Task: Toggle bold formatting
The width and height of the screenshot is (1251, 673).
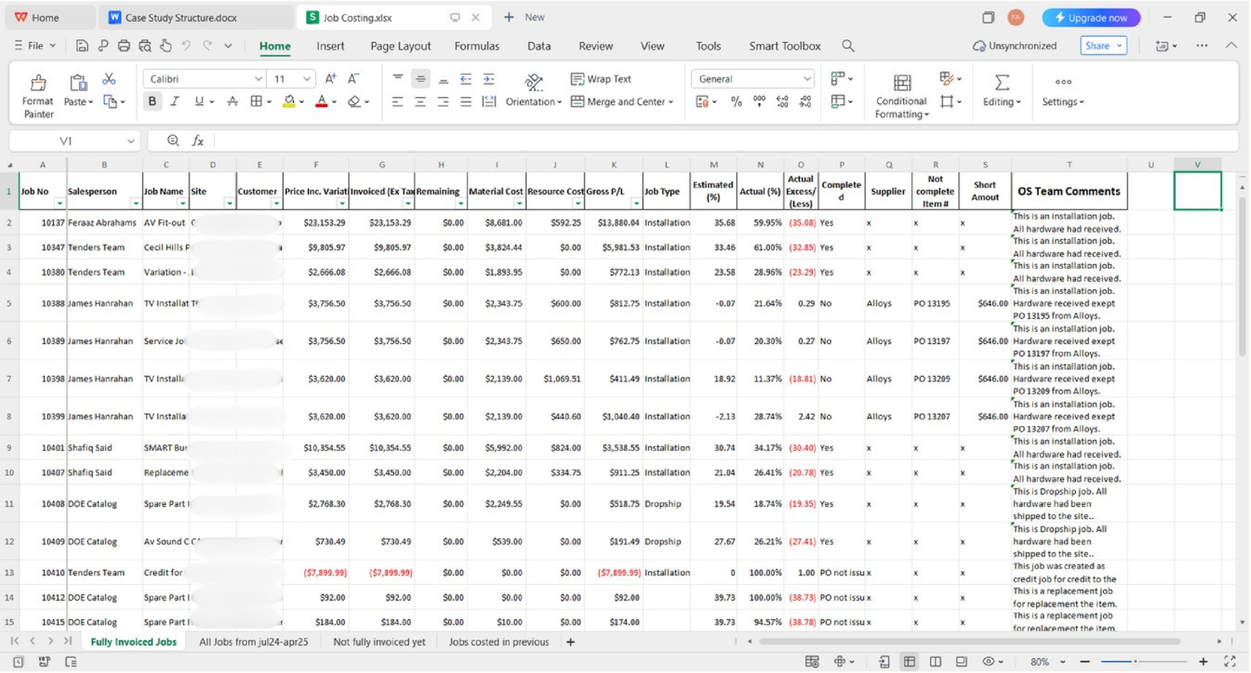Action: 152,102
